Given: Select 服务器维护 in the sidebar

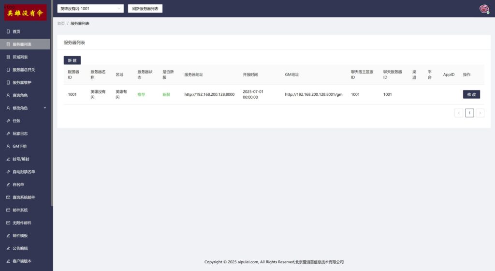Looking at the screenshot, I should click(22, 83).
